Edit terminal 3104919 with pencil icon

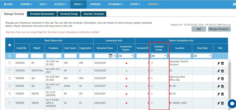point(219,79)
